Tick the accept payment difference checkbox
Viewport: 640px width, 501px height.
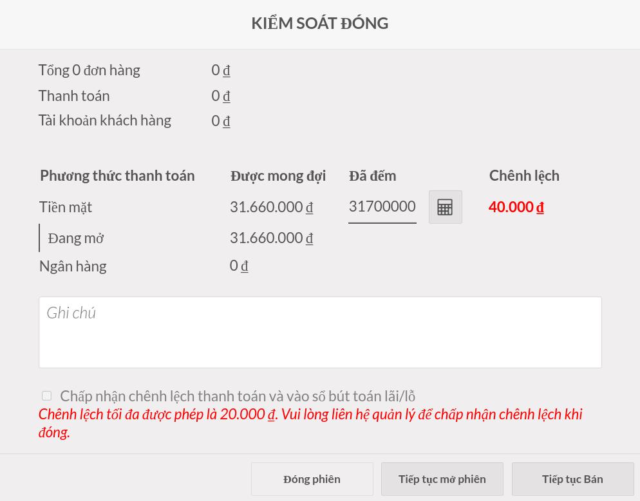coord(47,396)
